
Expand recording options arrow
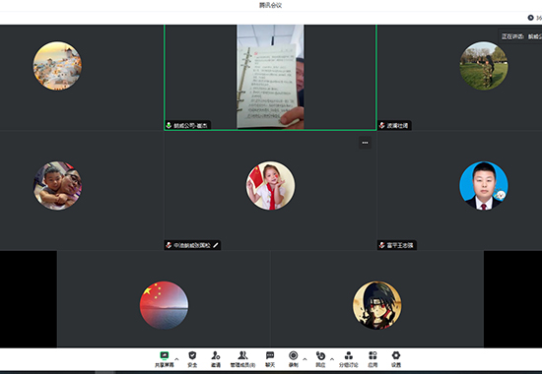[305, 359]
